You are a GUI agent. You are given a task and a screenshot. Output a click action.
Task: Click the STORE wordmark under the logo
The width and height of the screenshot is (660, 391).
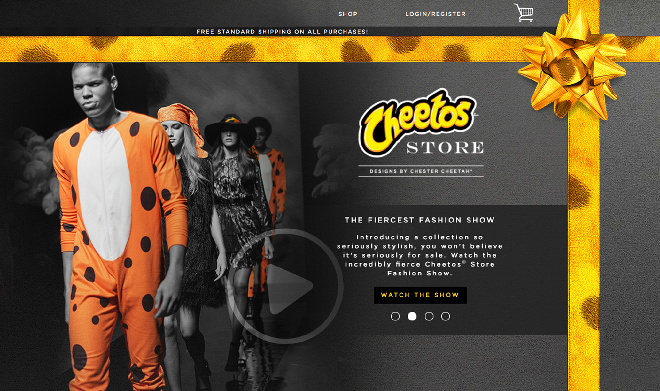click(x=445, y=148)
